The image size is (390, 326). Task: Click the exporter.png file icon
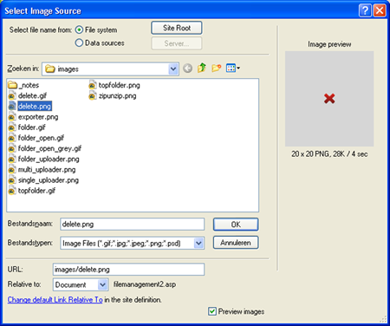coord(12,117)
